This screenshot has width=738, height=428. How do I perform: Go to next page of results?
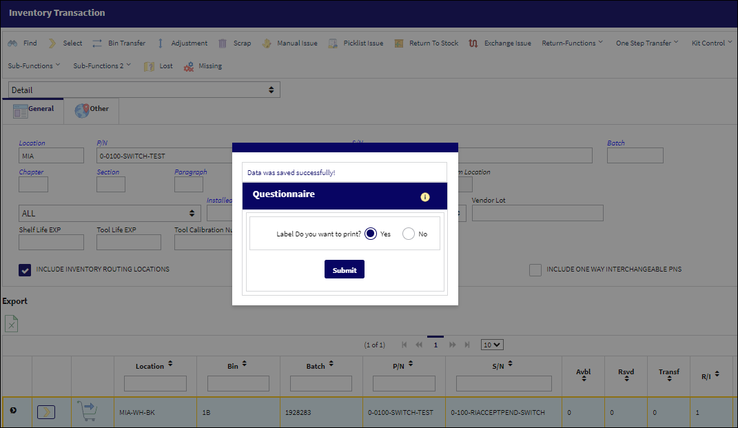tap(452, 345)
